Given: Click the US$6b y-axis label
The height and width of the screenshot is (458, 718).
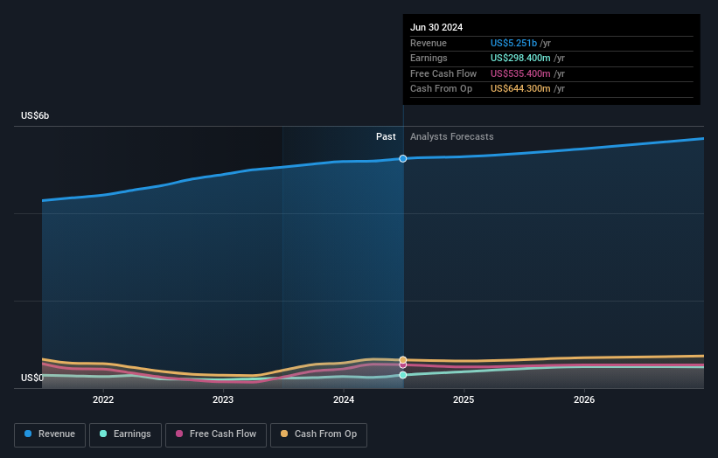Looking at the screenshot, I should click(x=35, y=115).
